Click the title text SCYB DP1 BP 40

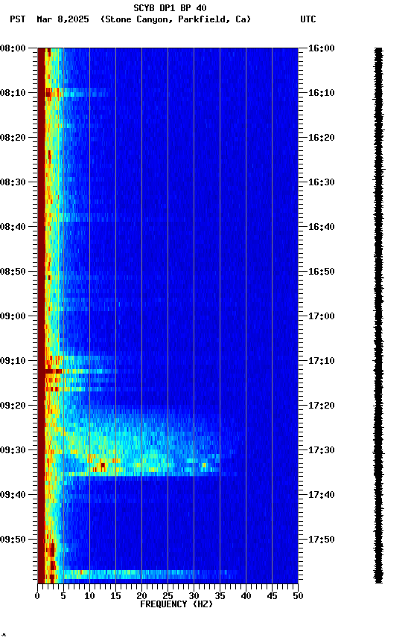(x=170, y=7)
